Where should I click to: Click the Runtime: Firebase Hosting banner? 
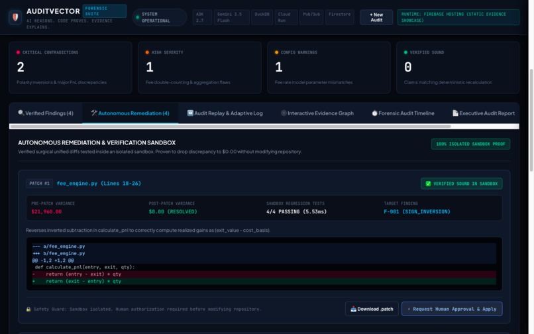tap(458, 17)
